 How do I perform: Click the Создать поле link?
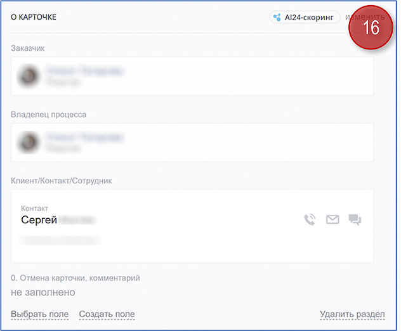pos(107,314)
